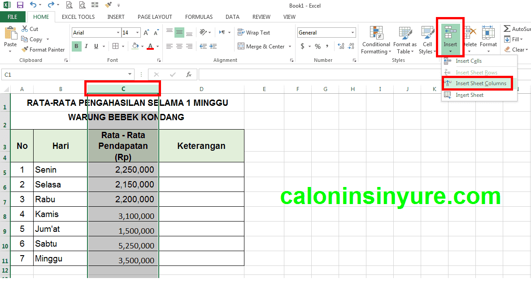Apply the Percent Style format

tap(317, 46)
